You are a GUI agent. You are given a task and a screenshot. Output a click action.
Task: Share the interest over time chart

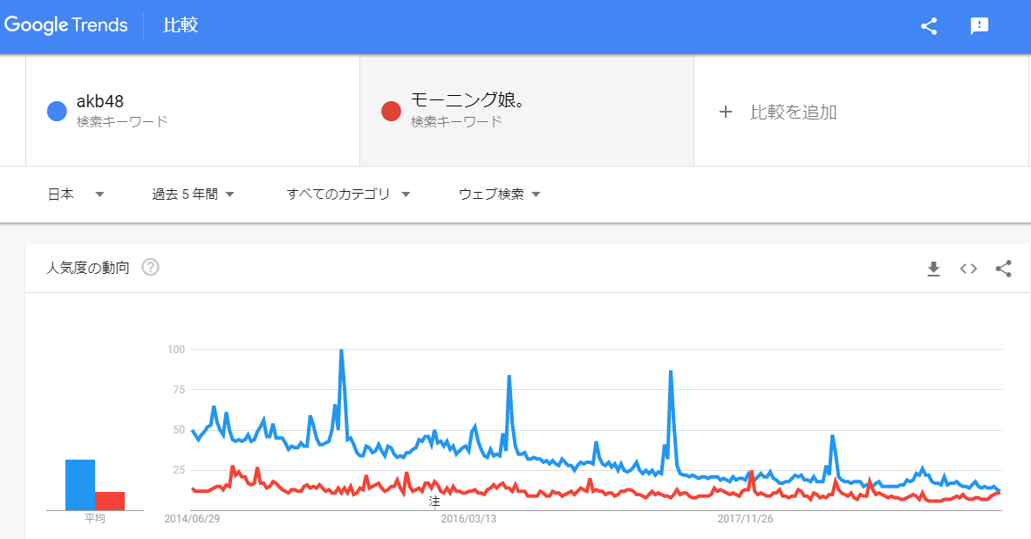coord(1003,269)
